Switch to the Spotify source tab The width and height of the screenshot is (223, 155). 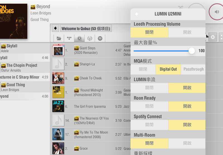point(100,38)
